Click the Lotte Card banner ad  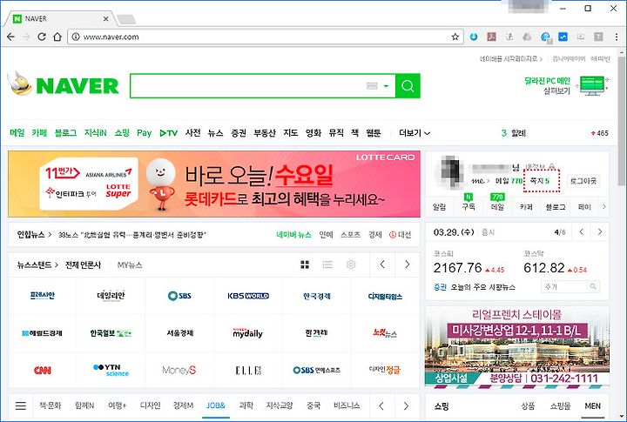[214, 184]
